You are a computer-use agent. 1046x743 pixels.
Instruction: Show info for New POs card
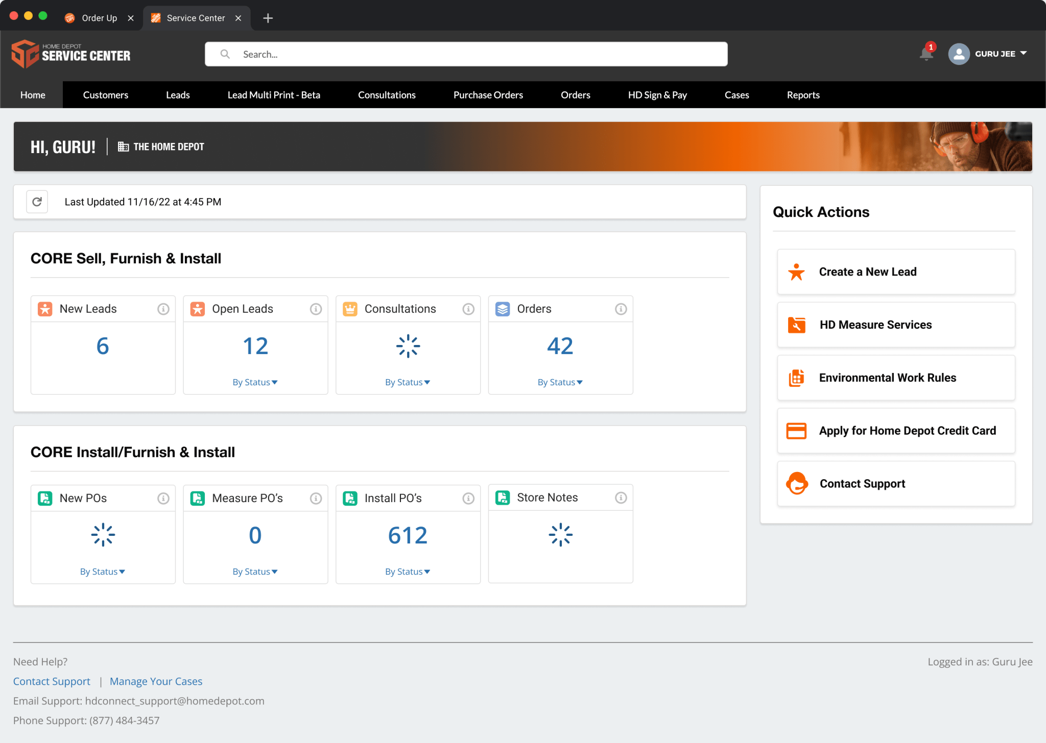tap(163, 499)
